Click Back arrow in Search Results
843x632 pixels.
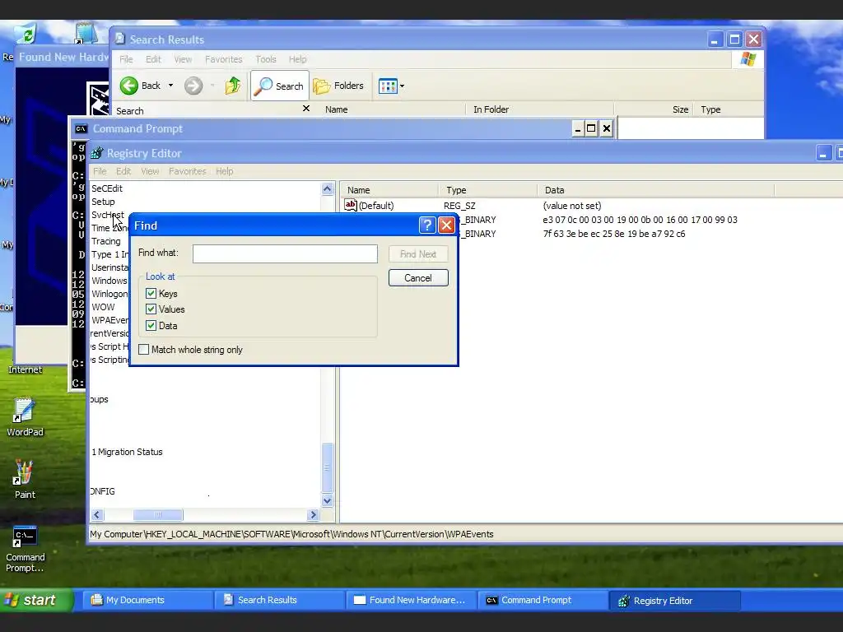129,86
